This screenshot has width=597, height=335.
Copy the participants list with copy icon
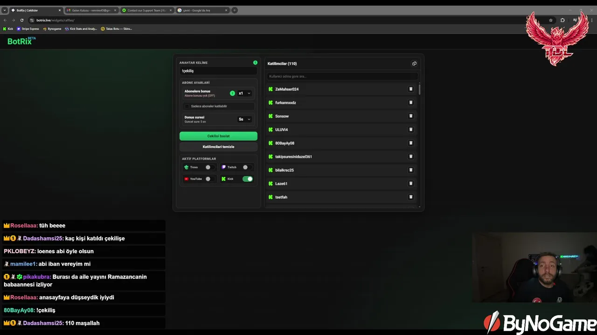click(x=414, y=63)
